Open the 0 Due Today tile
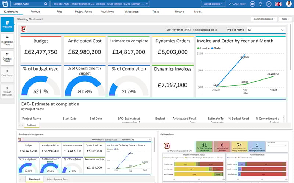 (7, 75)
